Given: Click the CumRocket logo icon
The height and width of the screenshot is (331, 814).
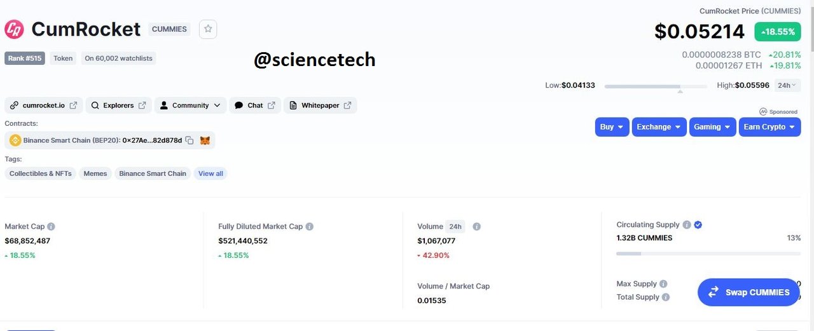Looking at the screenshot, I should click(x=14, y=29).
